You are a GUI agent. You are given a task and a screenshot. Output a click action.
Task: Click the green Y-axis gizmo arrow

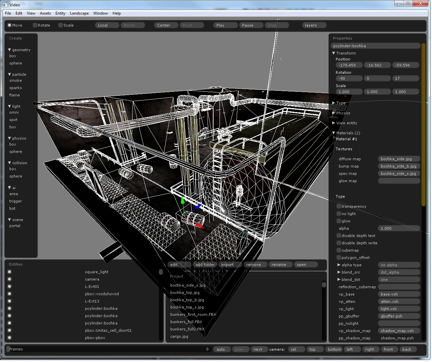(x=182, y=201)
